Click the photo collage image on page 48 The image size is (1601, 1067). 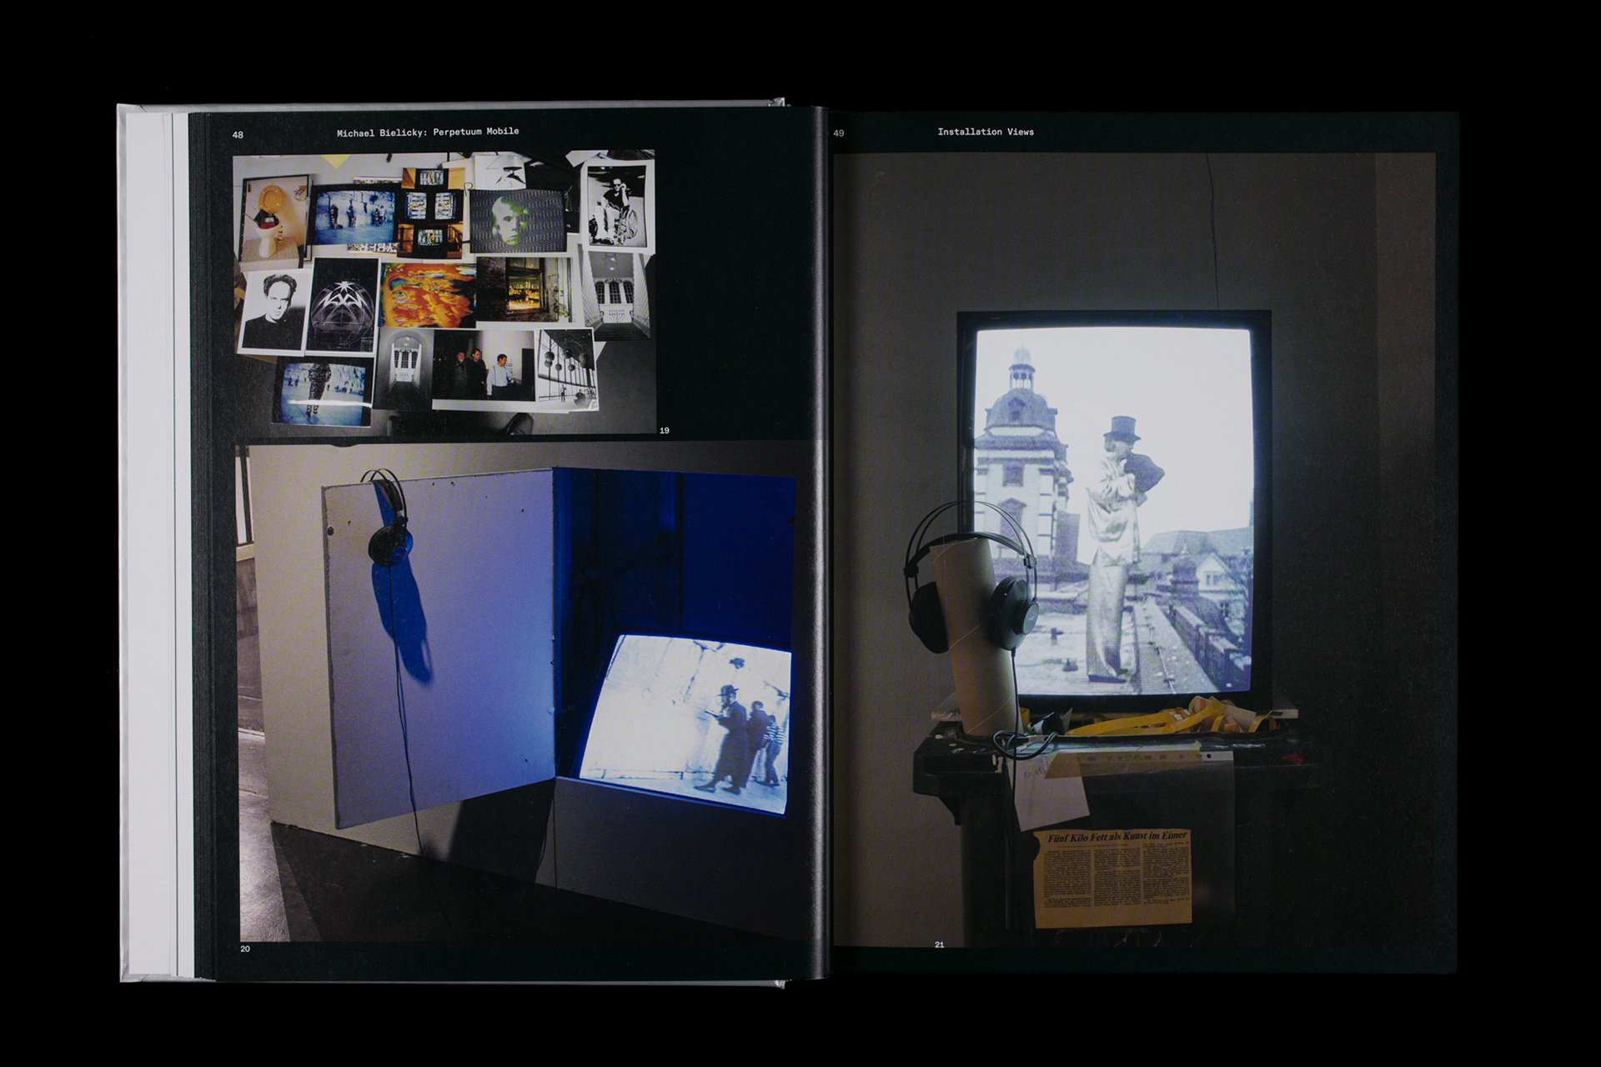pyautogui.click(x=444, y=292)
